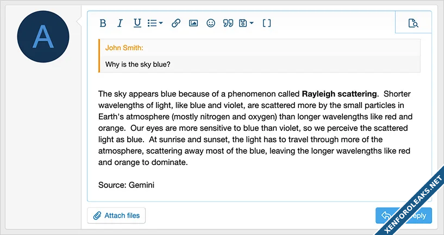
Task: Click the insert link icon
Action: click(176, 23)
